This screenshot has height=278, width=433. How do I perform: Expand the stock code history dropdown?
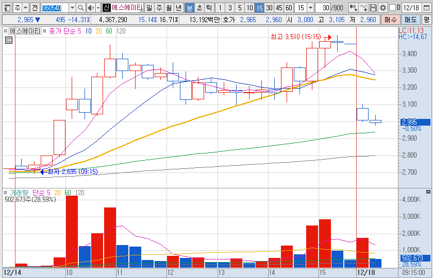pos(72,8)
